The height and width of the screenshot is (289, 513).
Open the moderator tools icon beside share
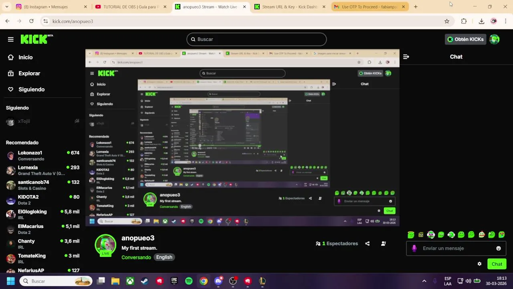pyautogui.click(x=383, y=244)
